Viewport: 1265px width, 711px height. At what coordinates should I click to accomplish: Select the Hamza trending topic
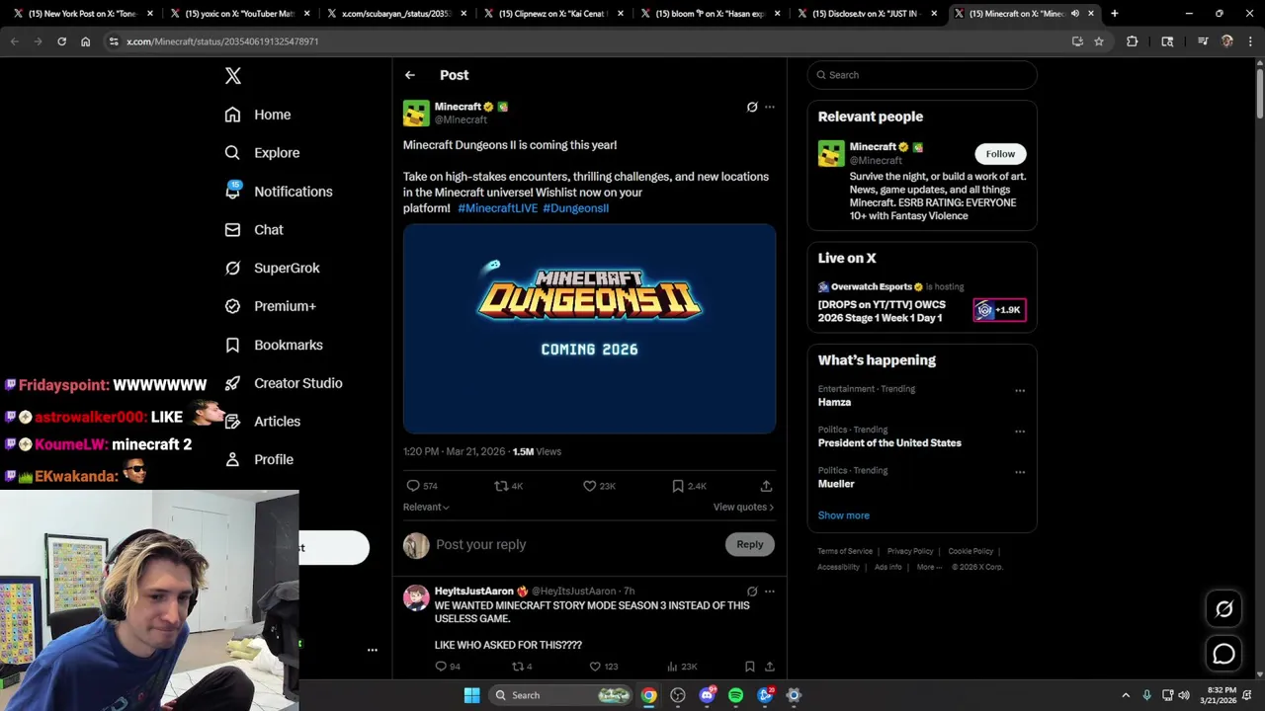[x=834, y=402]
